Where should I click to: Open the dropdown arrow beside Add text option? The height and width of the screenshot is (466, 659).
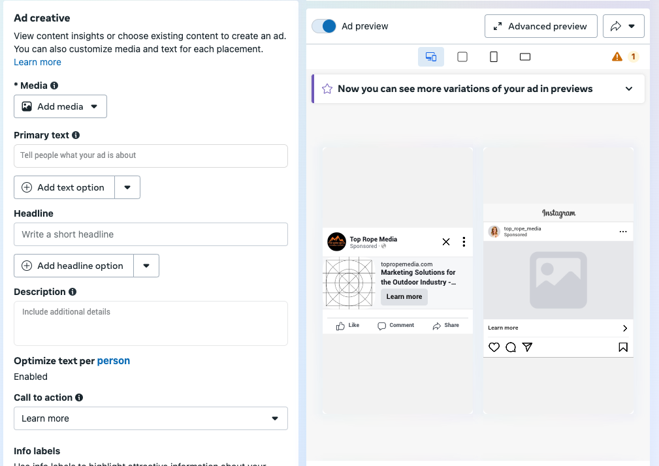pos(127,187)
